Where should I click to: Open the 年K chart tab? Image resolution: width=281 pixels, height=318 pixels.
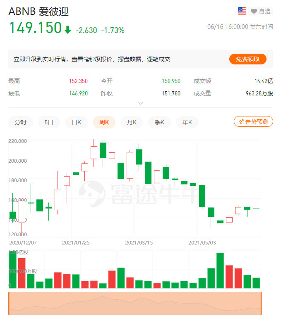click(x=187, y=122)
